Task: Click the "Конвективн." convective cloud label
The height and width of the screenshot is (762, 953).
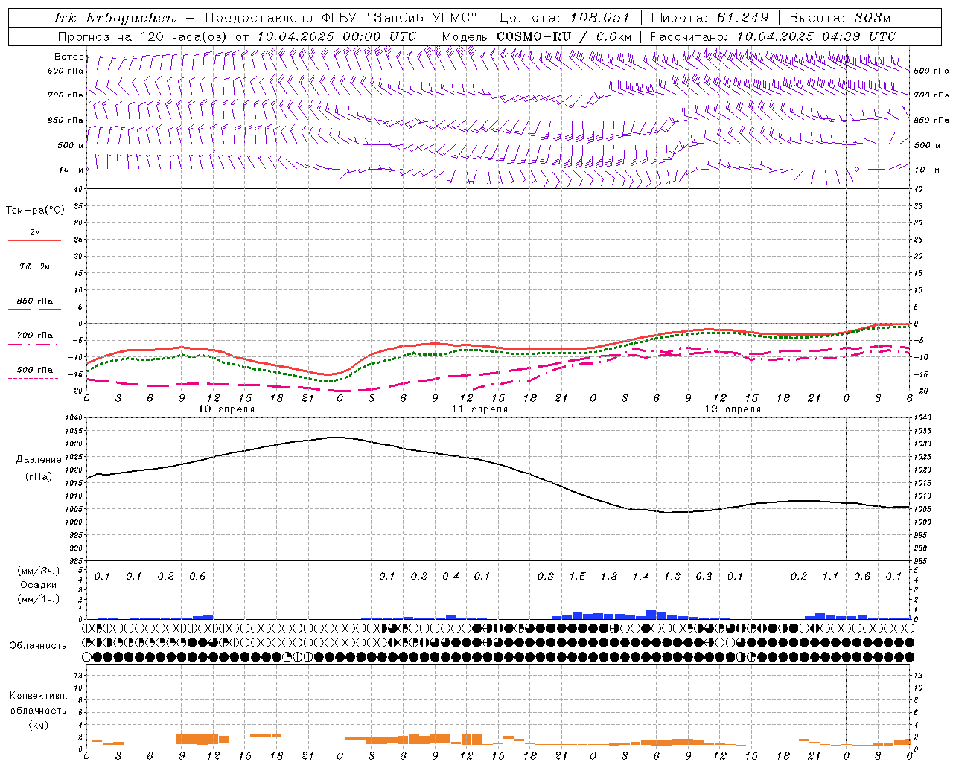Action: [38, 696]
